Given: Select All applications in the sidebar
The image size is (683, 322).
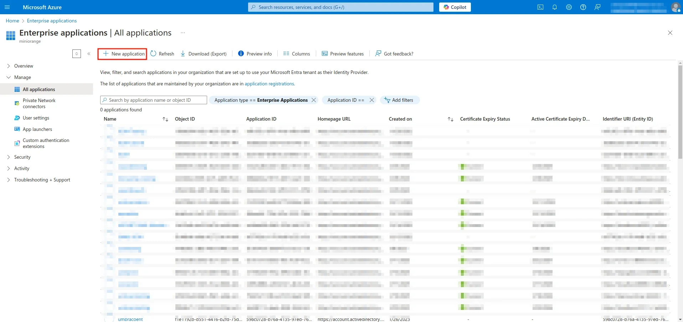Looking at the screenshot, I should pyautogui.click(x=38, y=89).
